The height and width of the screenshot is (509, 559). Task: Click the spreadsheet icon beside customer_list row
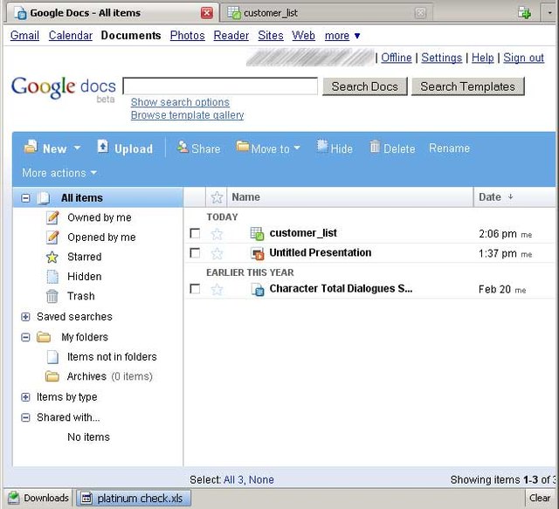pos(257,233)
